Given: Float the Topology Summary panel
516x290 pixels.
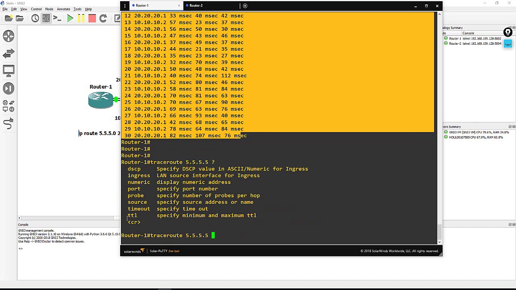Looking at the screenshot, I should click(510, 28).
